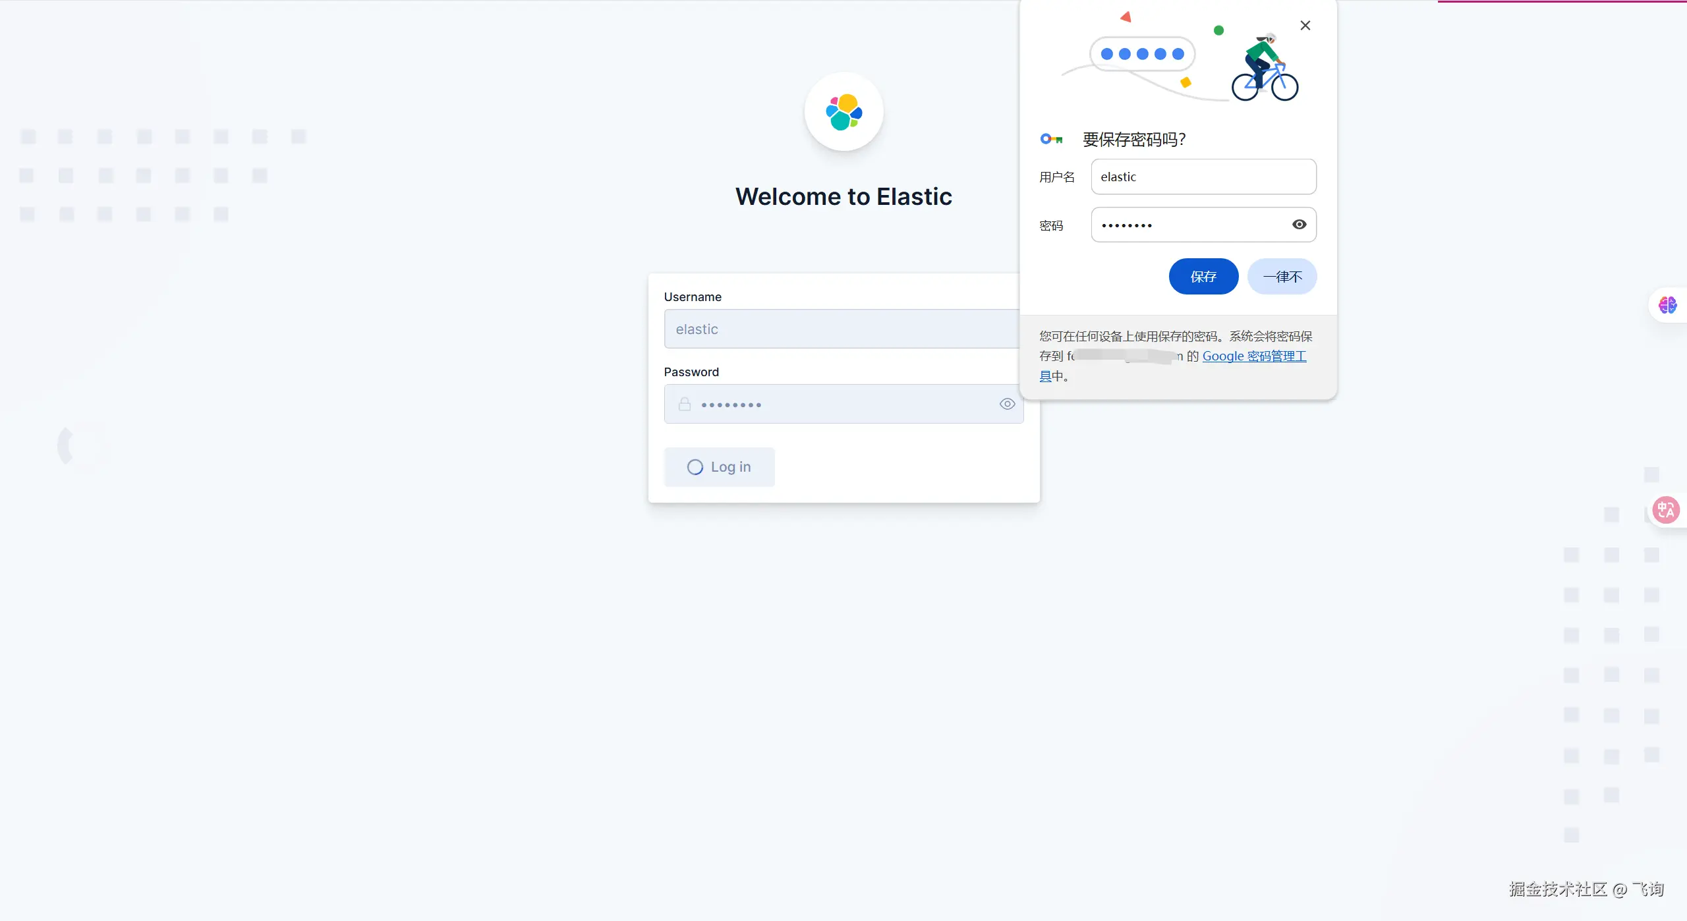Focus the Kibana Password input field
The width and height of the screenshot is (1687, 921).
pyautogui.click(x=843, y=404)
